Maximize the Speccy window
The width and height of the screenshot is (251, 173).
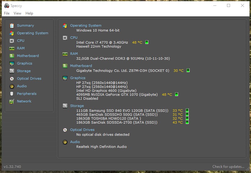pos(229,5)
